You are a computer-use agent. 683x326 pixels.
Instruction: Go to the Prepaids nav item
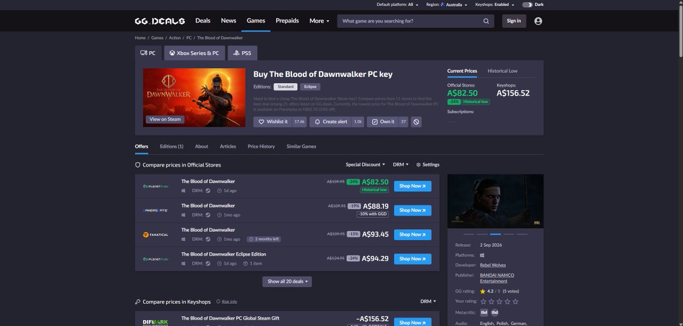click(x=287, y=20)
